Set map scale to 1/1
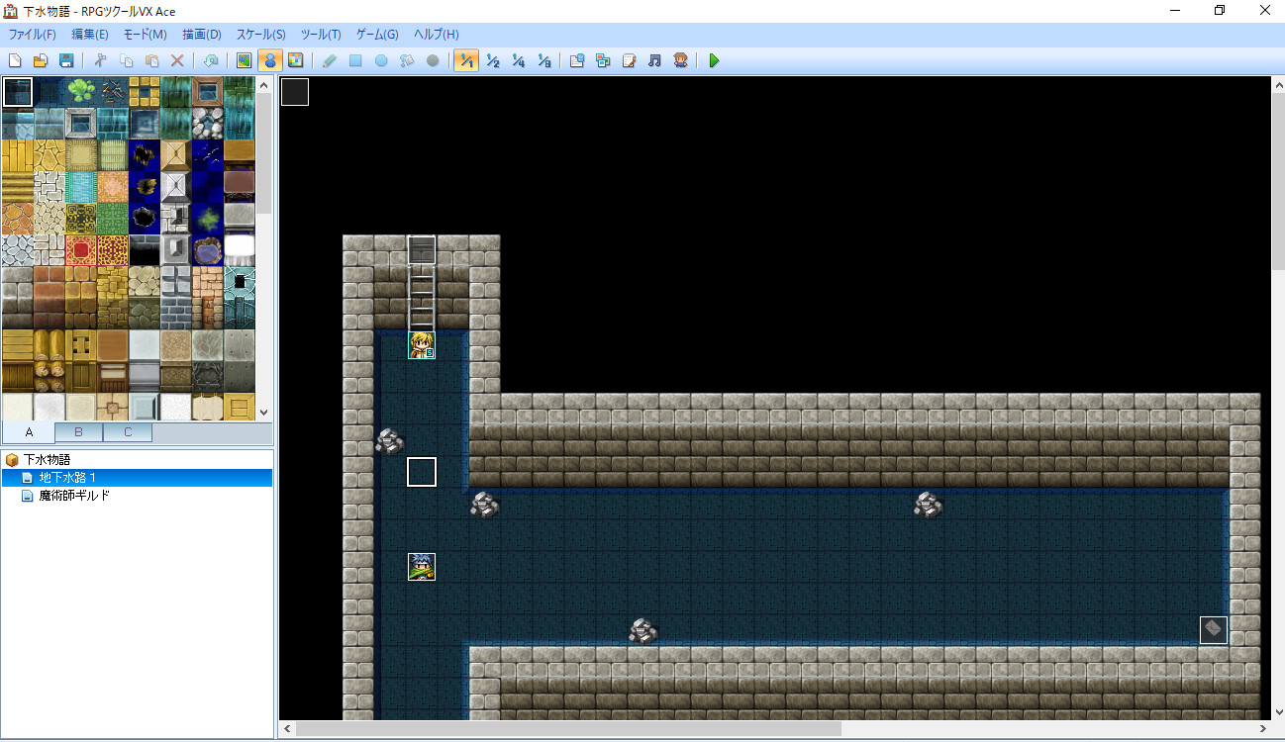The image size is (1285, 742). tap(466, 61)
